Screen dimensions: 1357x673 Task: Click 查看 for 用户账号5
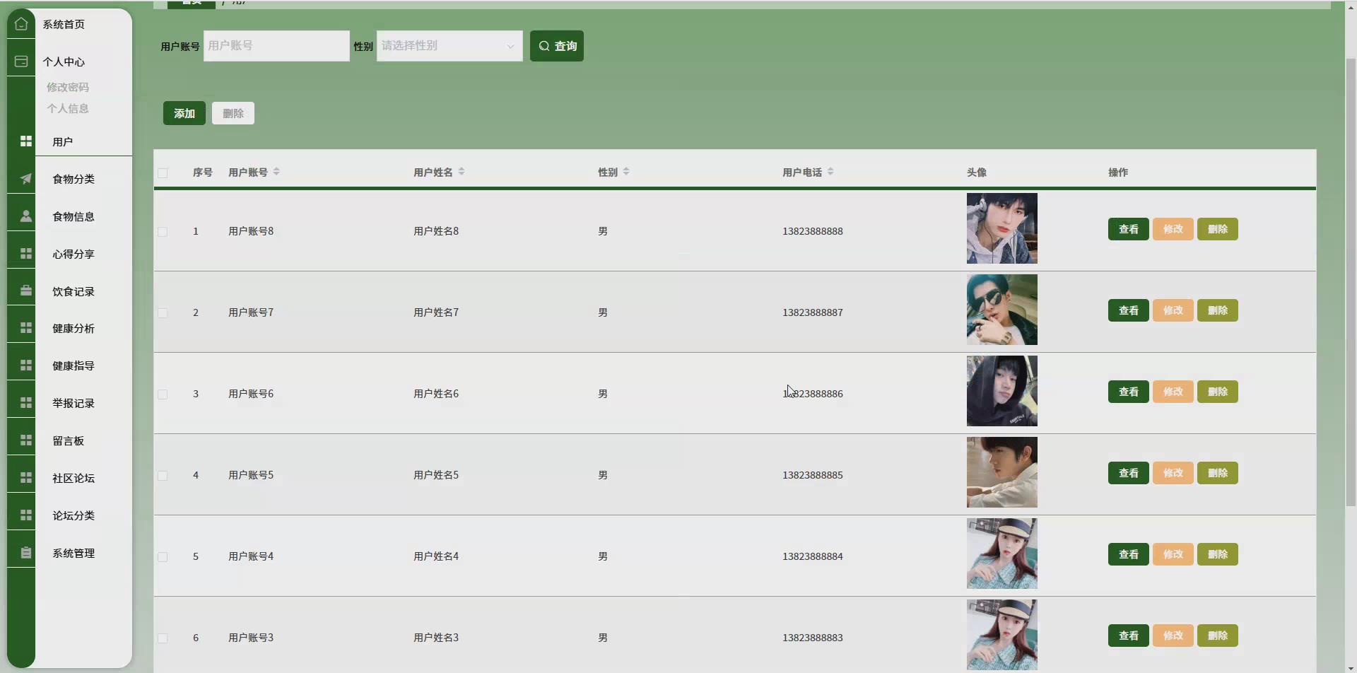[x=1129, y=473]
